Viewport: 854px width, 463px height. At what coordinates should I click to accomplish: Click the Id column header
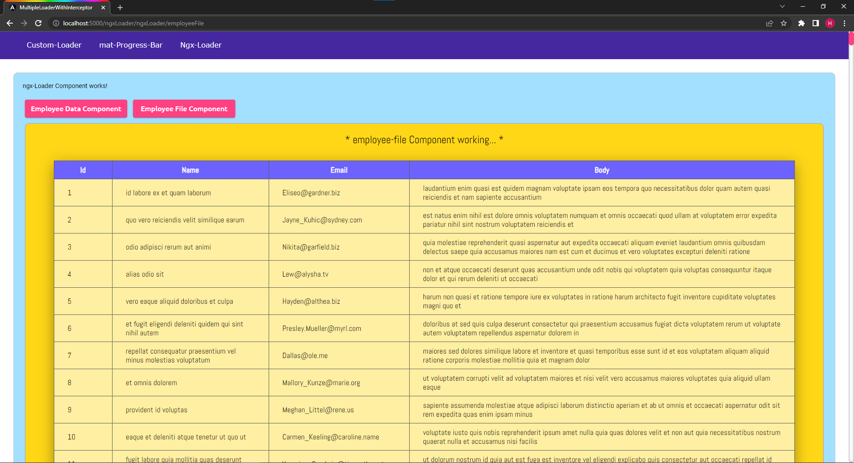(83, 170)
